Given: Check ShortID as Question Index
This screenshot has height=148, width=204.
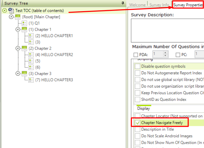Looking at the screenshot, I should pos(138,99).
